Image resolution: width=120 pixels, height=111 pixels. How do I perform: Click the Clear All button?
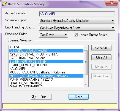101,57
